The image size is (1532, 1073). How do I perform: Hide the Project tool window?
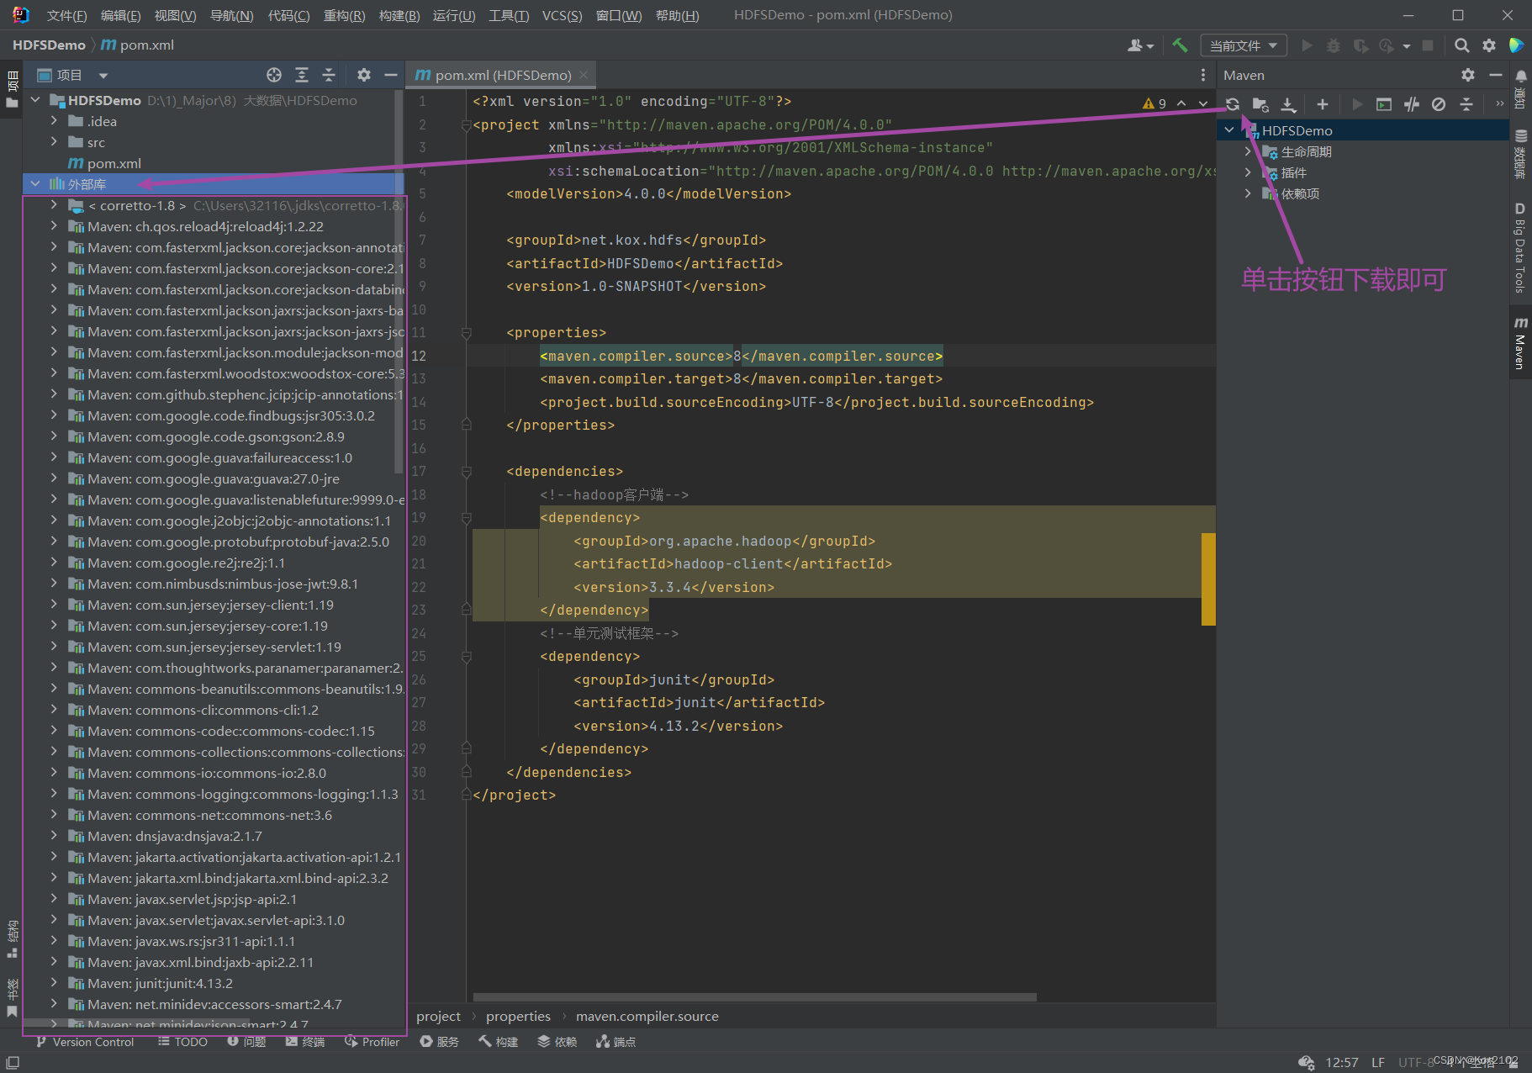tap(391, 75)
